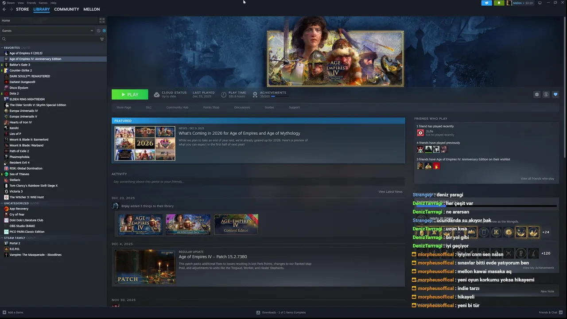
Task: Click the Add a Game plus icon
Action: click(4, 312)
